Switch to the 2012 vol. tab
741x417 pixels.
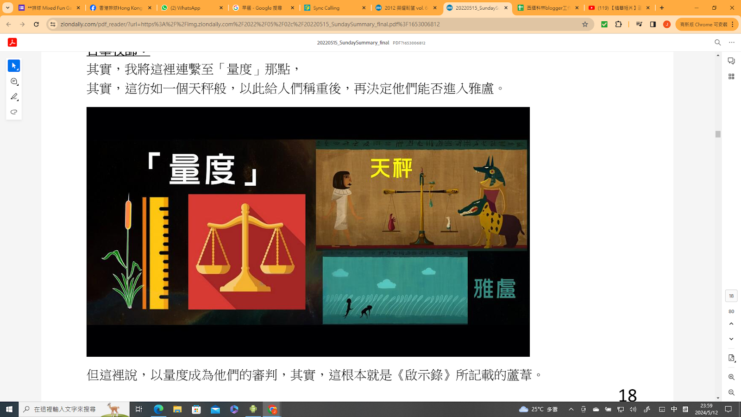click(x=406, y=8)
